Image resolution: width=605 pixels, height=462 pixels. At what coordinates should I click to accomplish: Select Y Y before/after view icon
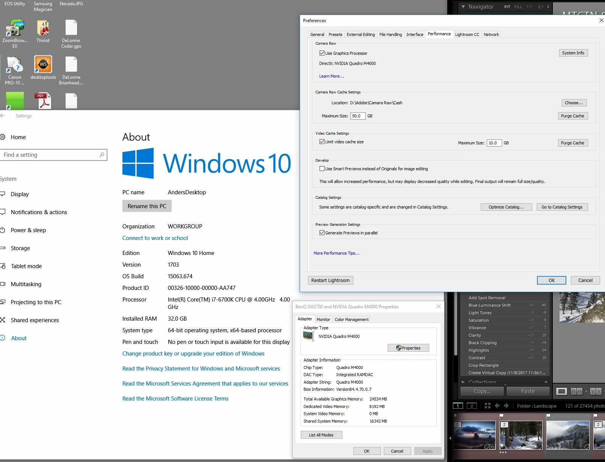coord(596,391)
